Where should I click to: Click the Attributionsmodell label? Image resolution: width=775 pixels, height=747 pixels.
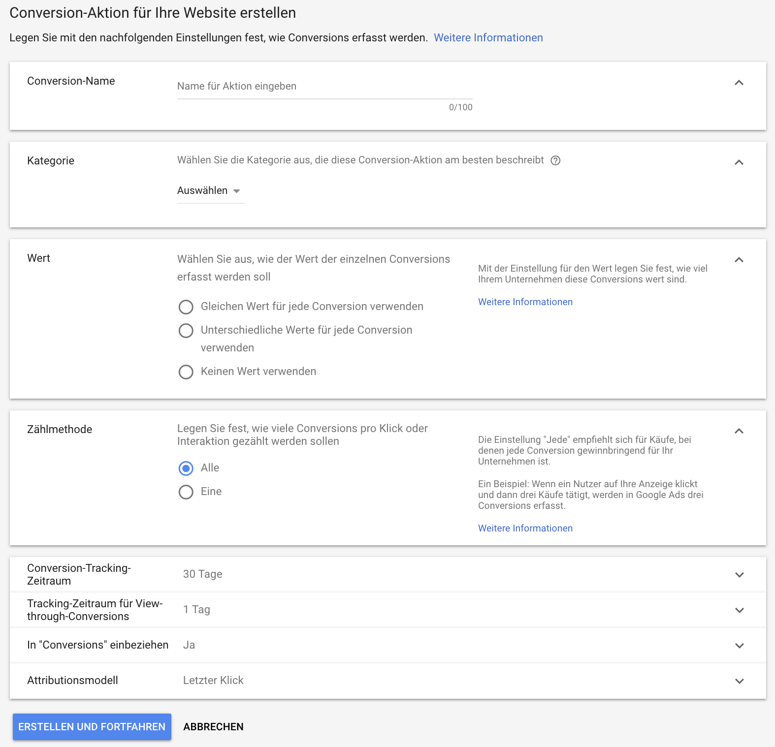pos(72,681)
